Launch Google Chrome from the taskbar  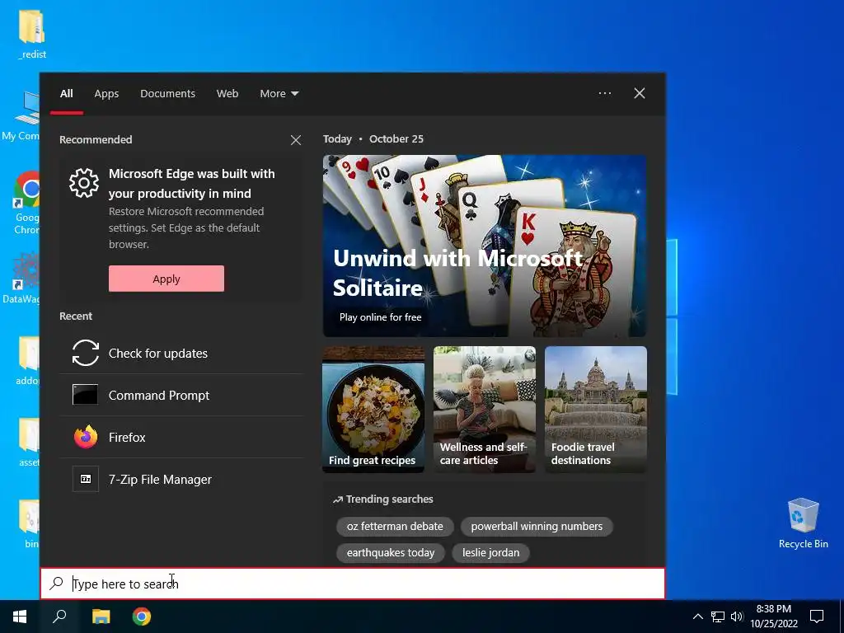coord(142,617)
